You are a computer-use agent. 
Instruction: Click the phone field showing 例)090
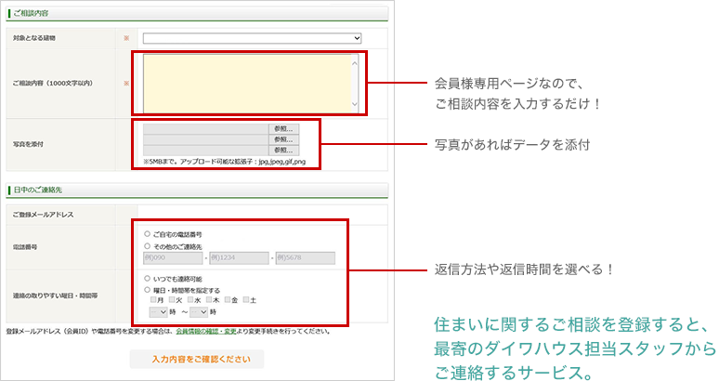[x=172, y=258]
